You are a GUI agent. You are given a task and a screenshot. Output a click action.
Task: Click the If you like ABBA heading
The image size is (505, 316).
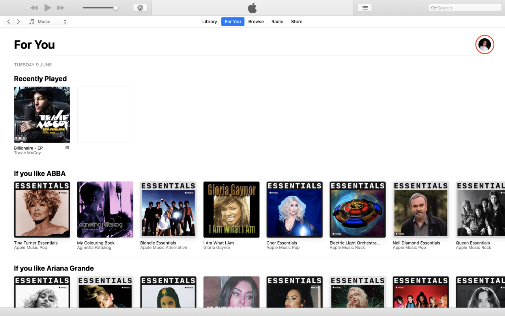(40, 173)
